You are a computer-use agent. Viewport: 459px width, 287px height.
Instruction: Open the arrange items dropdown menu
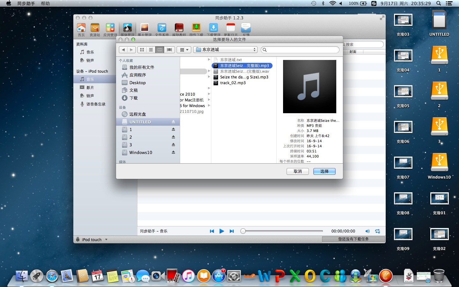(184, 50)
